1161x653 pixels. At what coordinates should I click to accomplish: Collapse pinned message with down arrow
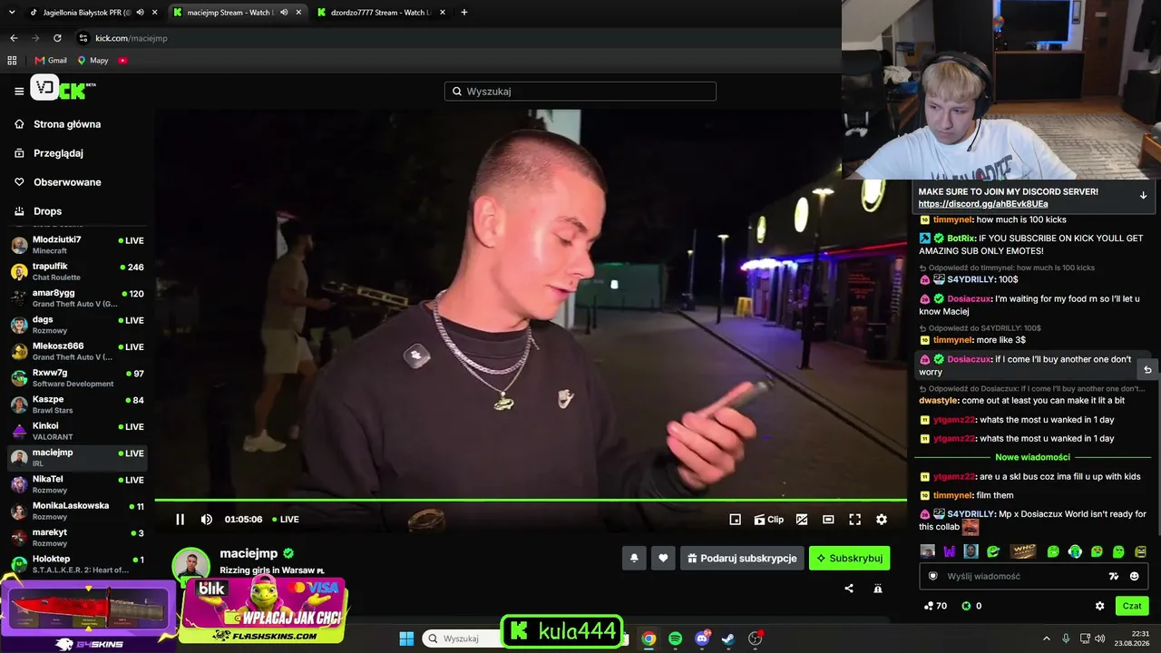(x=1143, y=195)
